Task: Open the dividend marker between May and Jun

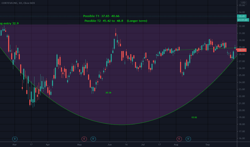Action: point(93,139)
